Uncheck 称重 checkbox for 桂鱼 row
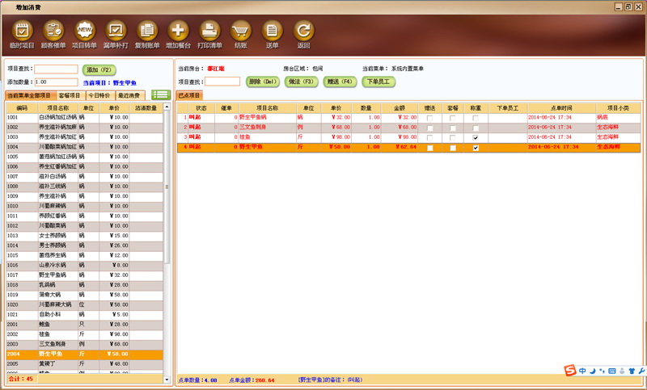This screenshot has height=390, width=647. 476,137
